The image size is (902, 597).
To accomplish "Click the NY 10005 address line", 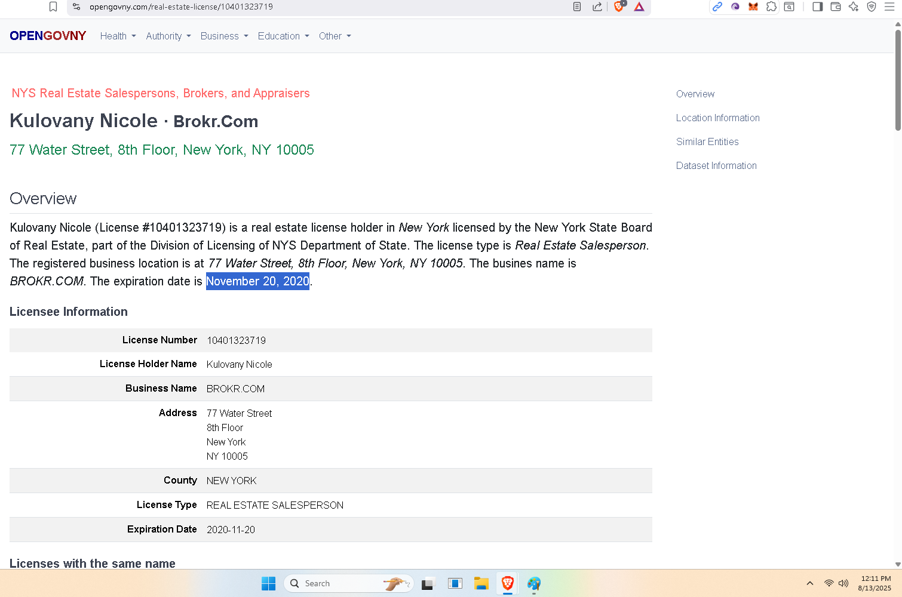I will coord(227,456).
